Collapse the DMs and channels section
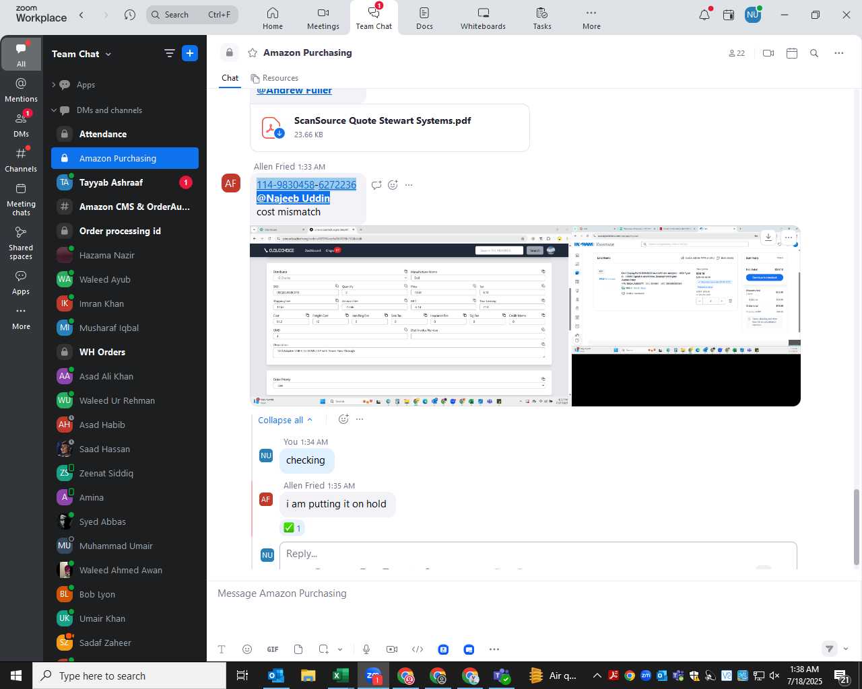Viewport: 862px width, 689px height. [x=54, y=110]
